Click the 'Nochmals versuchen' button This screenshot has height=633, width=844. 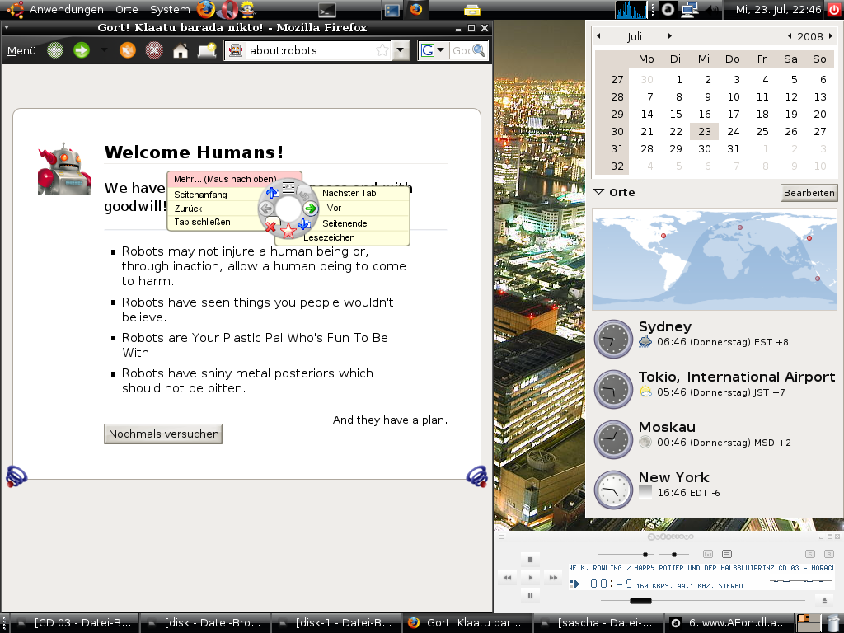click(163, 434)
